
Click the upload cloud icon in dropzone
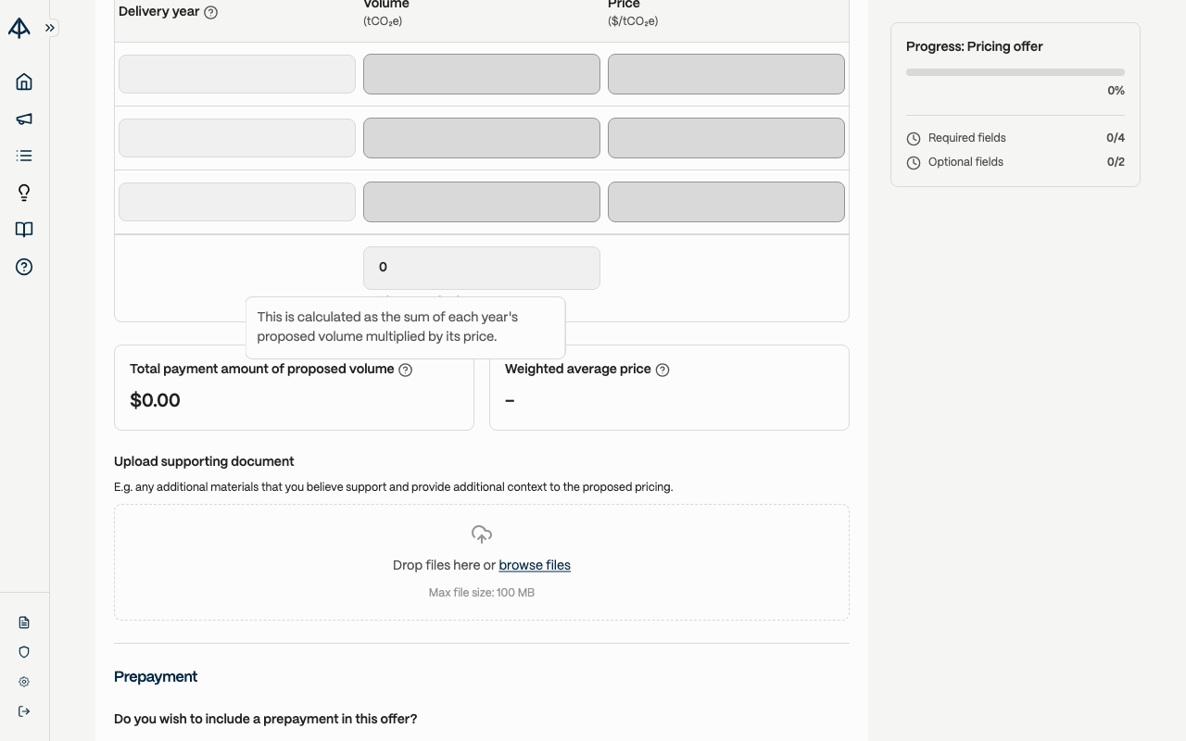pos(482,534)
